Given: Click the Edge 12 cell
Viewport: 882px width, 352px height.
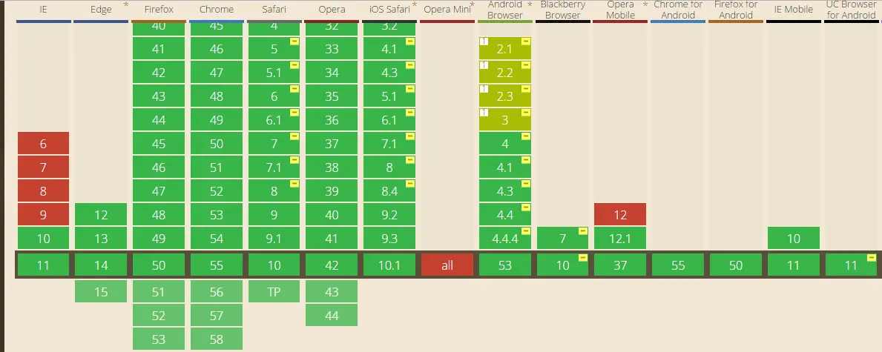Looking at the screenshot, I should [x=101, y=214].
